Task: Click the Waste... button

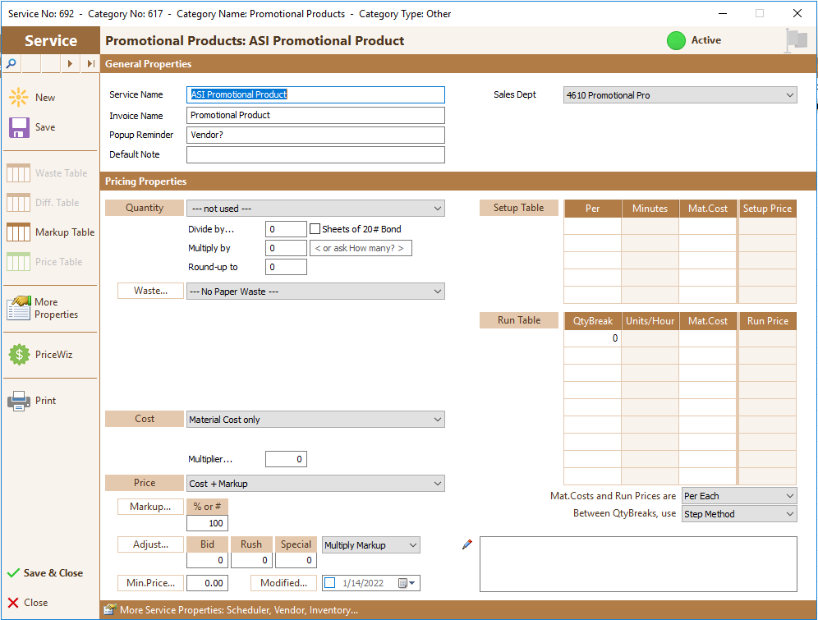Action: [x=151, y=291]
